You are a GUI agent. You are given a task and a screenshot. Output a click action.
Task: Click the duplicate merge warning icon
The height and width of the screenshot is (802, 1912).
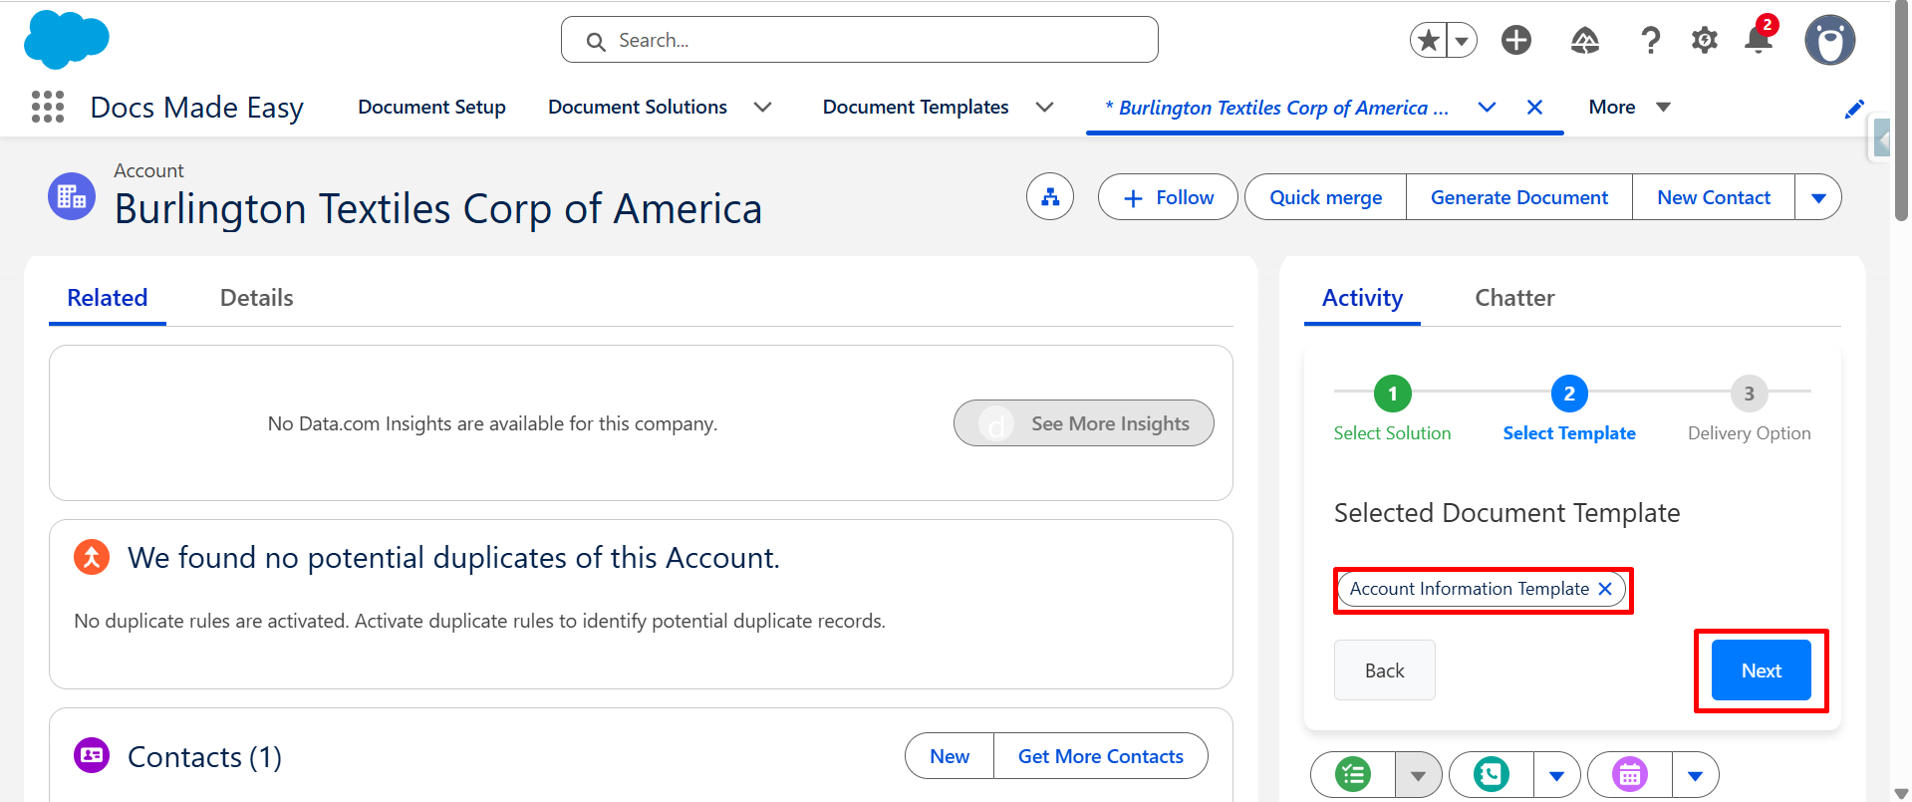coord(92,557)
